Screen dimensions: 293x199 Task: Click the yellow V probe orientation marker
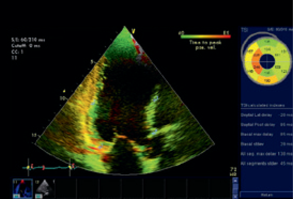point(133,32)
